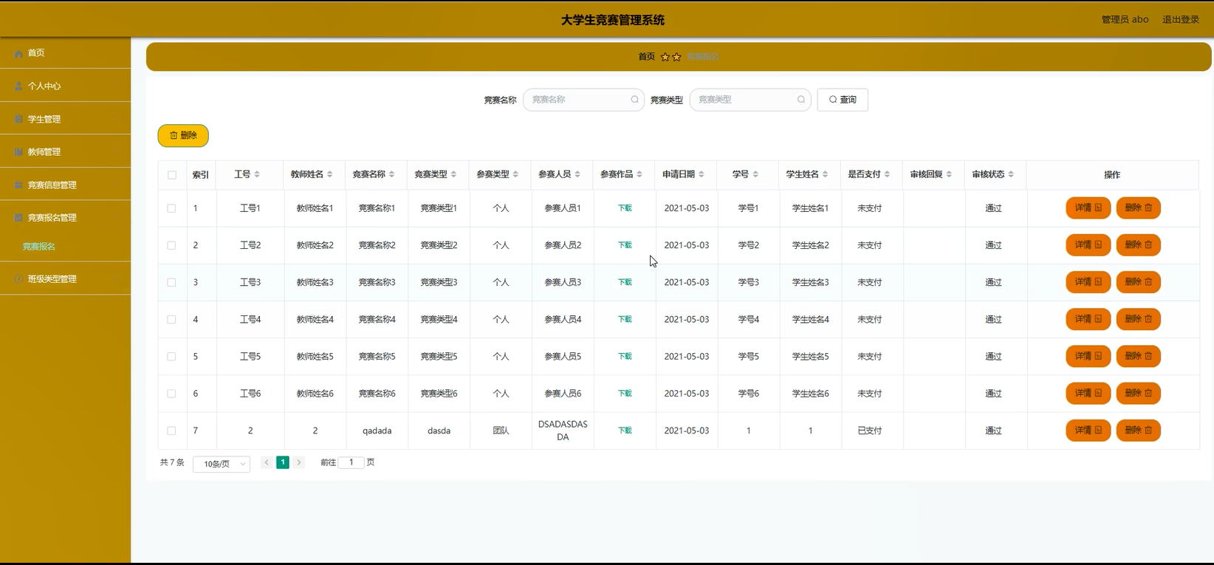Expand 班级类型管理 menu
This screenshot has width=1214, height=565.
point(52,279)
